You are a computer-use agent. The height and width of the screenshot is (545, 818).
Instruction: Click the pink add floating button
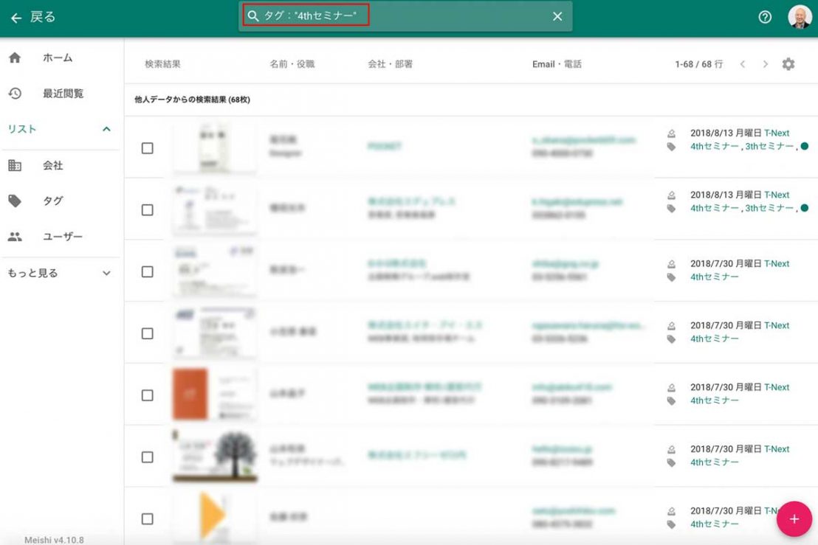(x=794, y=518)
